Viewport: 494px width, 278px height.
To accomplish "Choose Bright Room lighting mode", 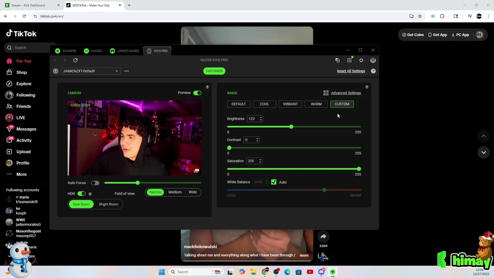I will click(x=108, y=204).
